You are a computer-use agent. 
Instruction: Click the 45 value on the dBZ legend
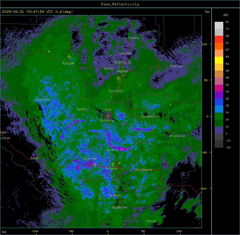pyautogui.click(x=227, y=78)
